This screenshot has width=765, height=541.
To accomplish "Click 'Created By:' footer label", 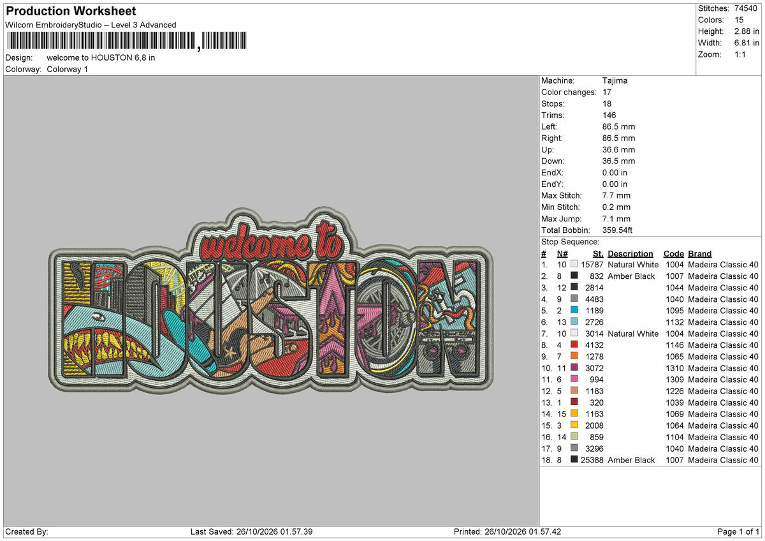I will [27, 531].
